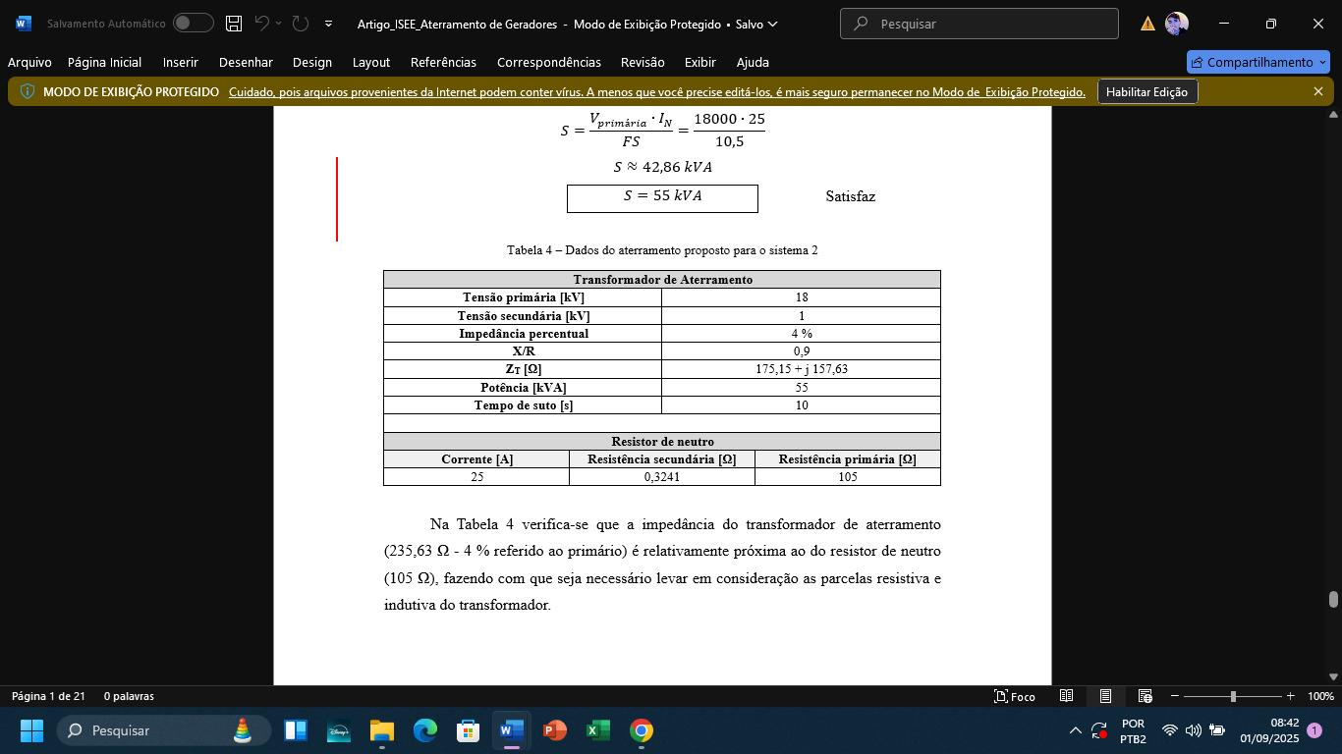This screenshot has height=754, width=1342.
Task: Close the Protected View message bar
Action: 1318,91
